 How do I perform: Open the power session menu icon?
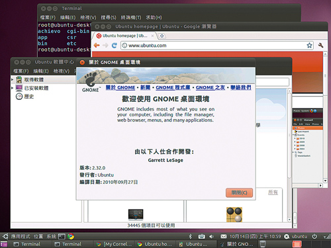coord(314,237)
